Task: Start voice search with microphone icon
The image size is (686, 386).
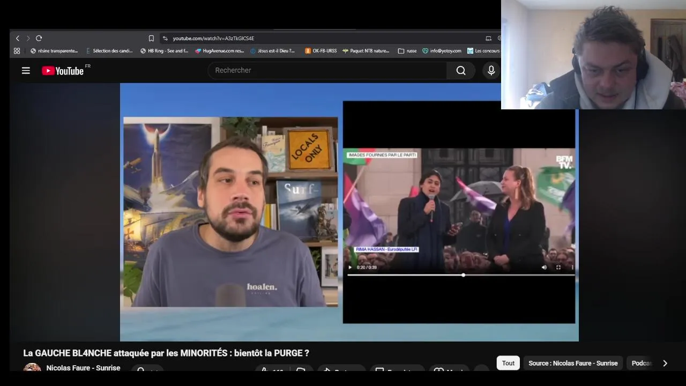Action: [491, 70]
